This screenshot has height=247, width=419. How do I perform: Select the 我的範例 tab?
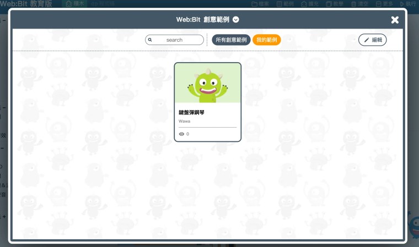click(267, 40)
